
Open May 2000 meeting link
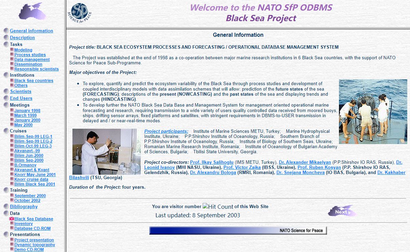24,125
